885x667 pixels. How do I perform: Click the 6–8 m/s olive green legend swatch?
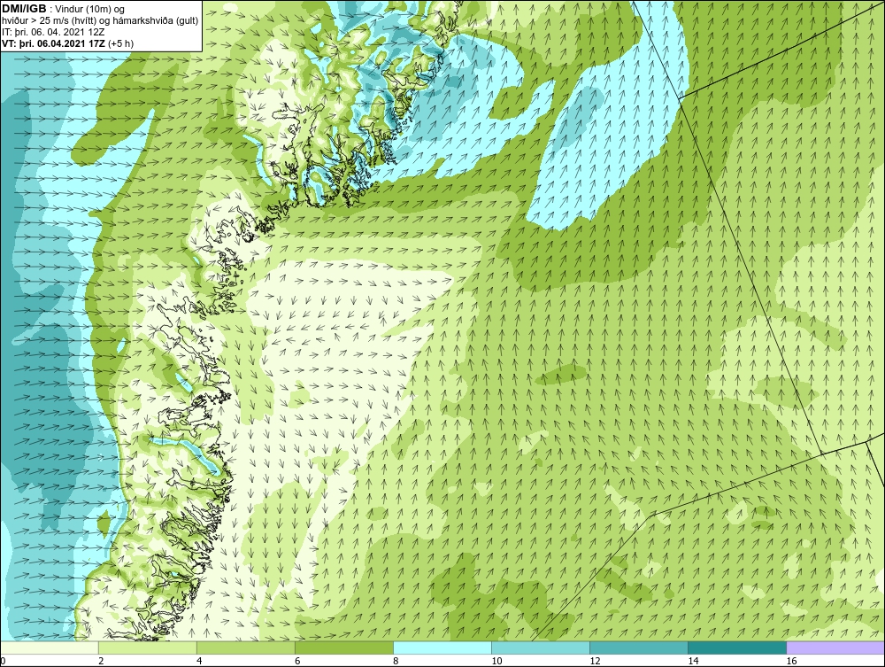click(343, 648)
